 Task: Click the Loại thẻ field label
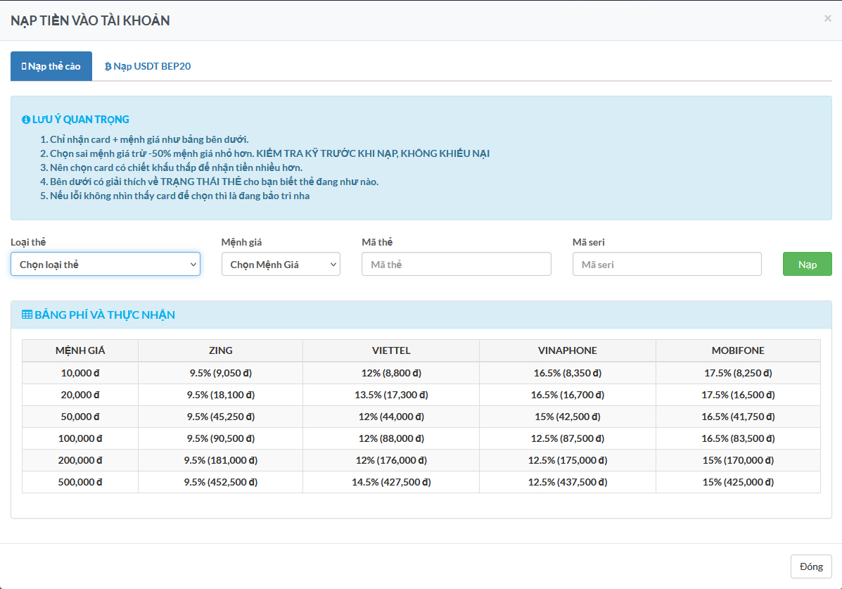pos(28,242)
